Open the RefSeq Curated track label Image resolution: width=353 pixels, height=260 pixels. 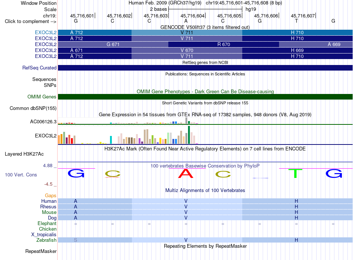pyautogui.click(x=39, y=68)
